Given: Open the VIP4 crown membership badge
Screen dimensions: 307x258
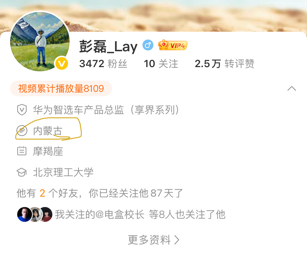Looking at the screenshot, I should 173,45.
